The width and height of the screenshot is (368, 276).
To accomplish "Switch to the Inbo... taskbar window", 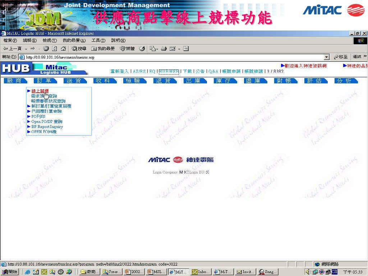I will click(201, 272).
